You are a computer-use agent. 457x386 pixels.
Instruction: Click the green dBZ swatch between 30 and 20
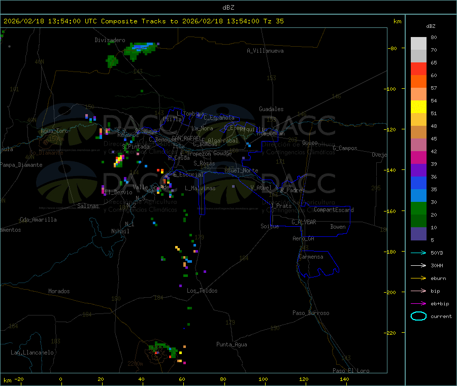pos(418,208)
